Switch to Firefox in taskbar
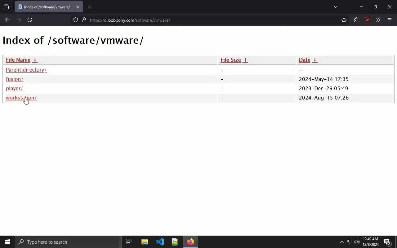The image size is (397, 248). 190,242
